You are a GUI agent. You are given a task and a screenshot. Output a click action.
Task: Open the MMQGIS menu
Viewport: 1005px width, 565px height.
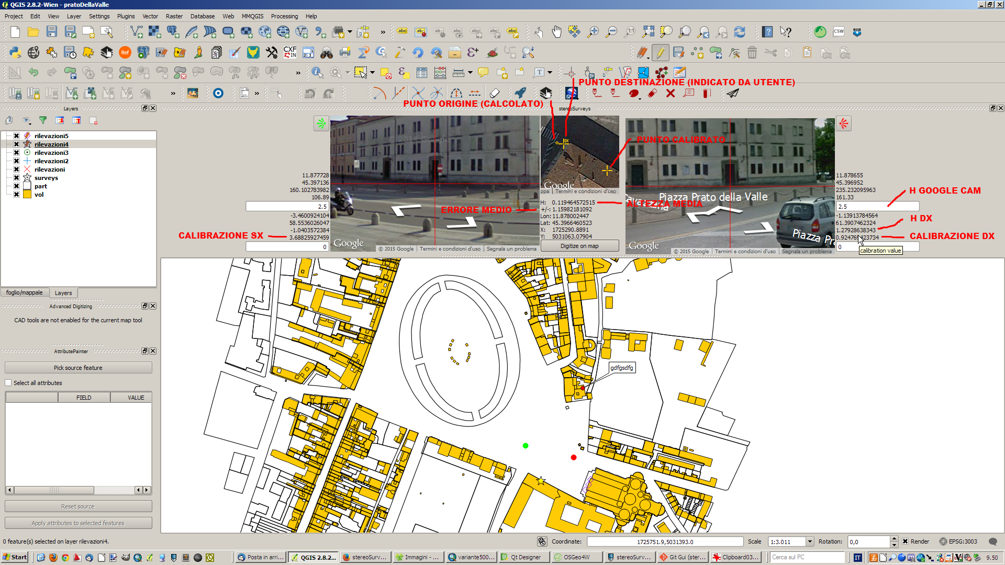[x=252, y=16]
